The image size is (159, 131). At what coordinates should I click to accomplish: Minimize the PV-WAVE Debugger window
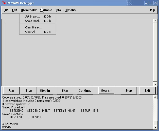(146, 3)
